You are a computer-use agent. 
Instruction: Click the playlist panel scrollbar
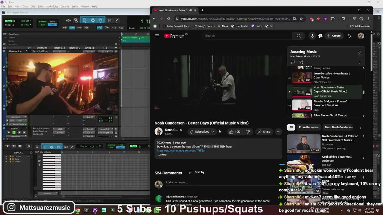tap(364, 92)
